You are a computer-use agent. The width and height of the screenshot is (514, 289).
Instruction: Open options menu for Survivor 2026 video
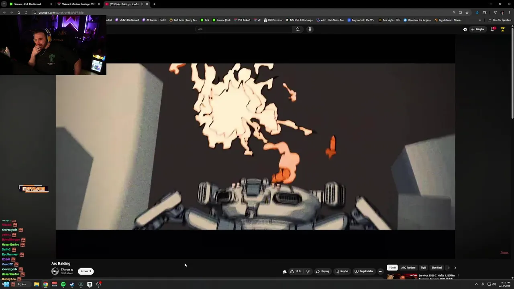coord(458,276)
